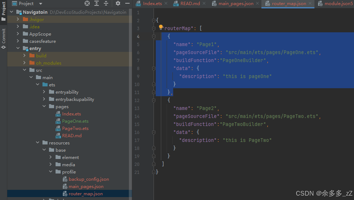The image size is (354, 200).
Task: Open the Project view mode dropdown
Action: 41,4
